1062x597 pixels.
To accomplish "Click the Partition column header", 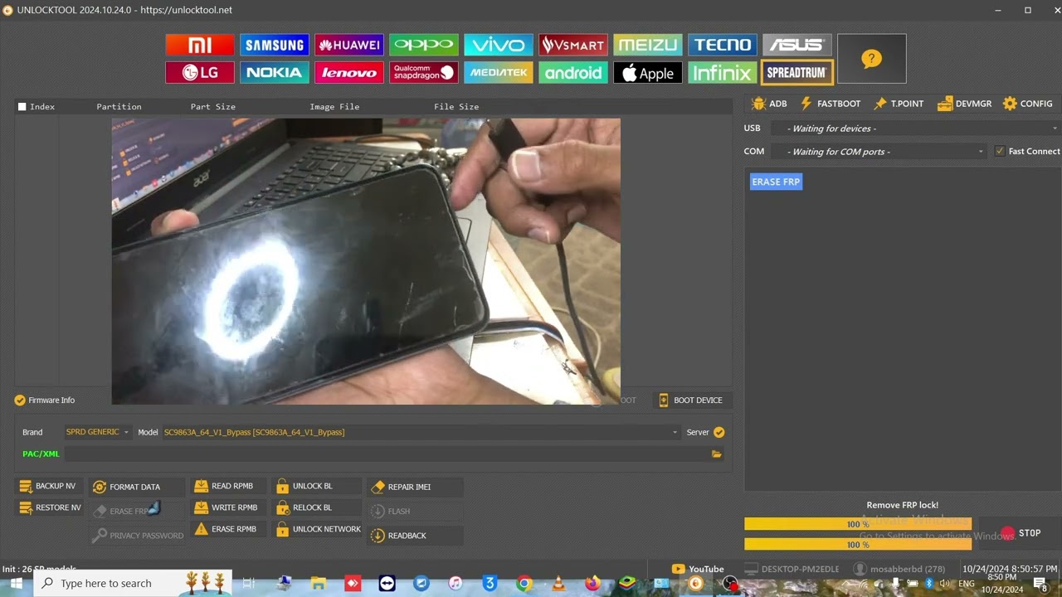I will click(119, 107).
